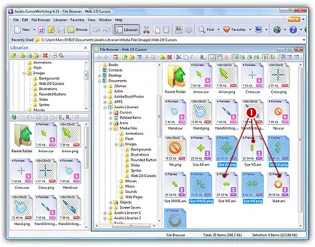Click the Cut scissors icon in main toolbar
This screenshot has width=315, height=247.
click(x=146, y=30)
